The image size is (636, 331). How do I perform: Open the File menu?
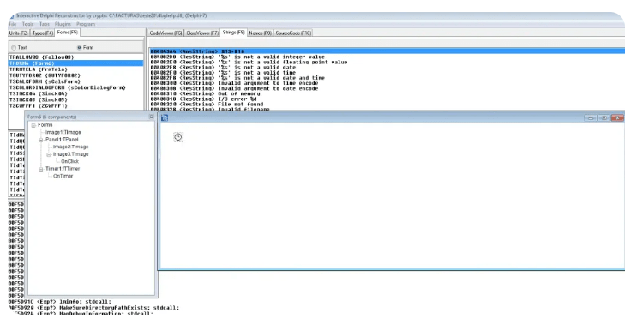[13, 24]
